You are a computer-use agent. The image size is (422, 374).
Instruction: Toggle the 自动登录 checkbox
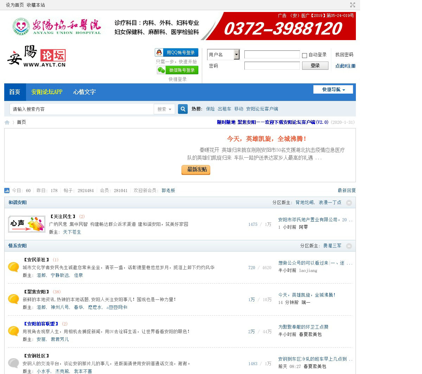click(x=305, y=55)
